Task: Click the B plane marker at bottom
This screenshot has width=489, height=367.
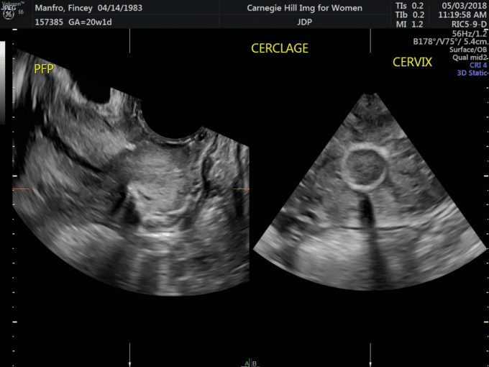Action: pyautogui.click(x=254, y=363)
